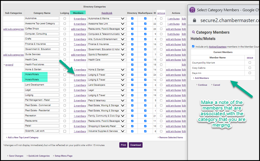
Task: Click the ChamberMaster popup window icon
Action: tap(193, 10)
